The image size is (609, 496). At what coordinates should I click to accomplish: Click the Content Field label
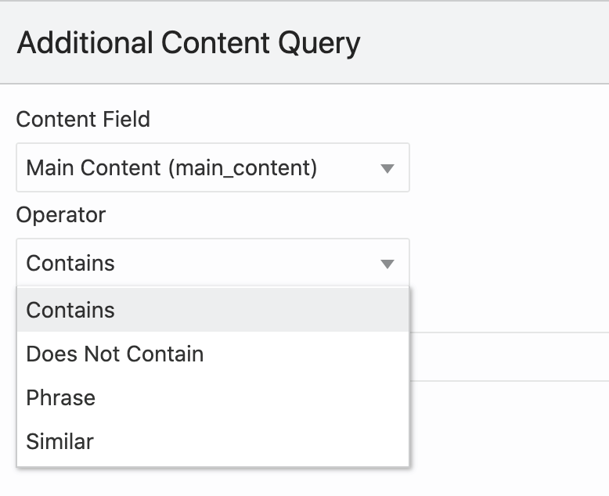[83, 120]
